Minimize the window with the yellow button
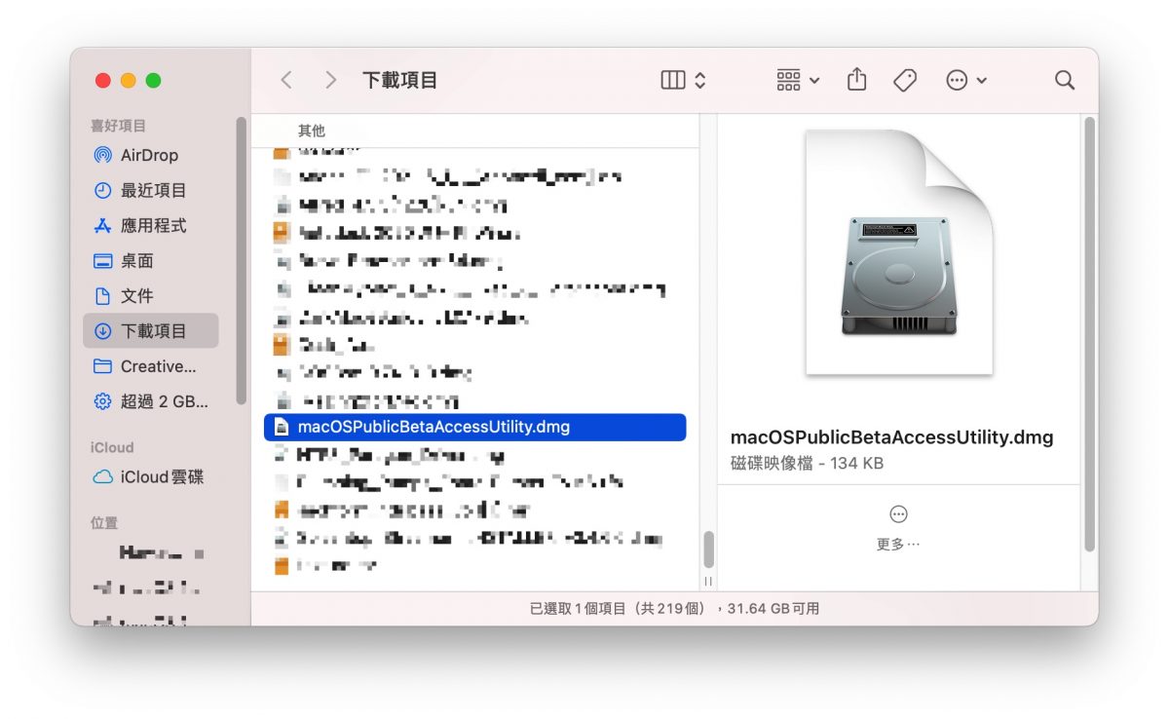 tap(129, 81)
